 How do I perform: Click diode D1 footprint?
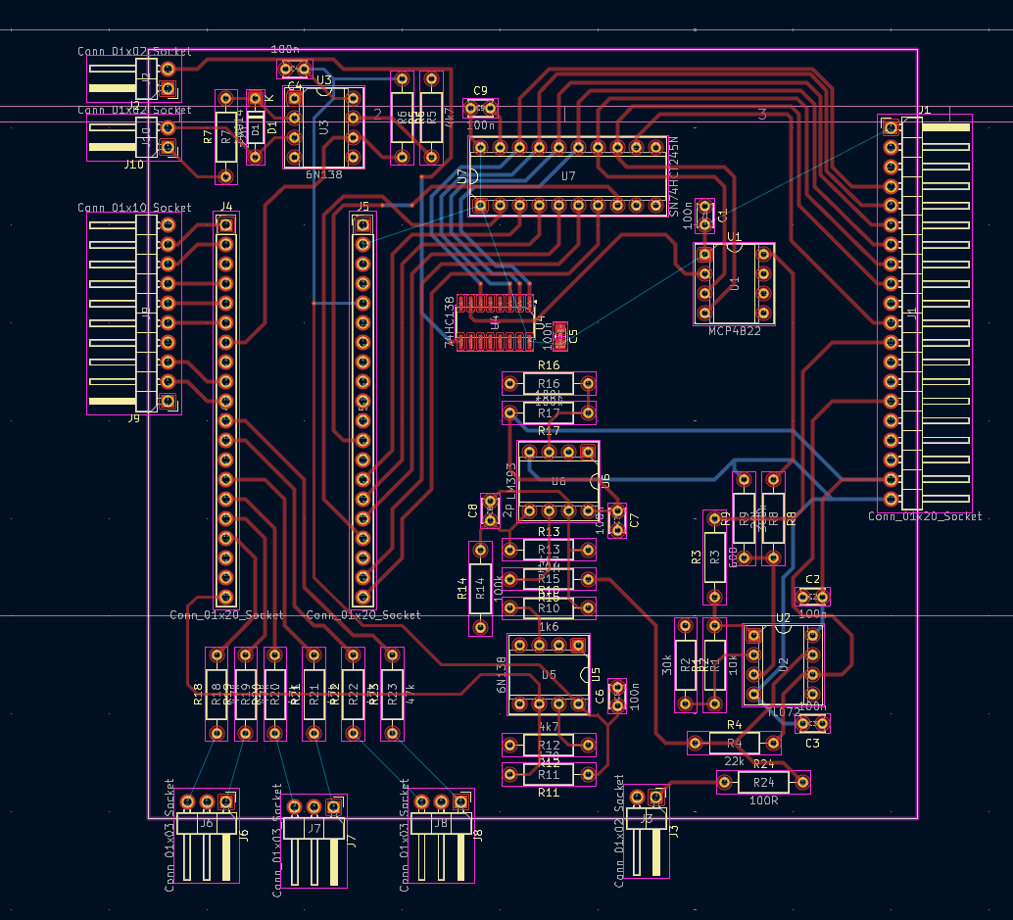pyautogui.click(x=255, y=127)
